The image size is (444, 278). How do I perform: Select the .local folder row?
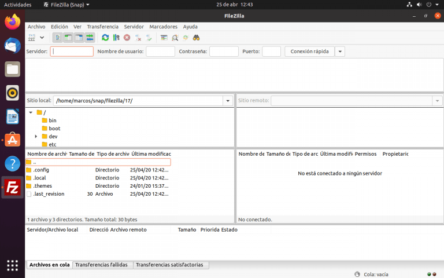click(98, 178)
